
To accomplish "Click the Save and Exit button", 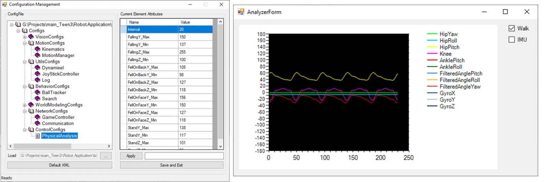I will pos(171,165).
